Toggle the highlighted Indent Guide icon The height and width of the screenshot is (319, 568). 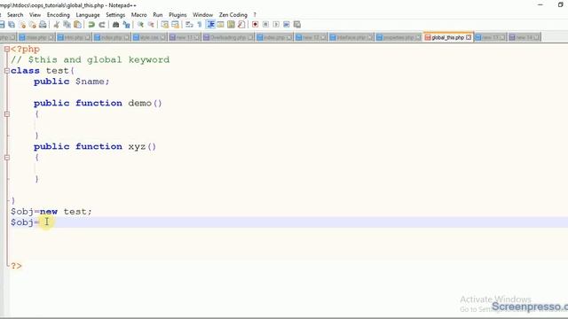[210, 25]
